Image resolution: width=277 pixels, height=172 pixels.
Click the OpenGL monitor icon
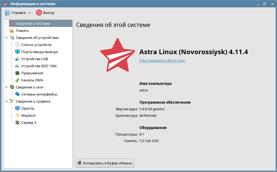coord(17,108)
